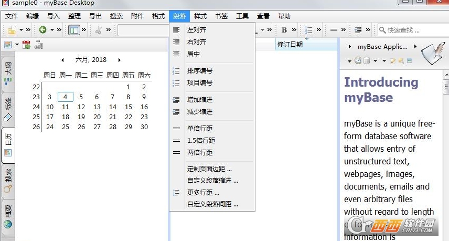The image size is (449, 241).
Task: Click the indent toolbar icon
Action: 358,30
